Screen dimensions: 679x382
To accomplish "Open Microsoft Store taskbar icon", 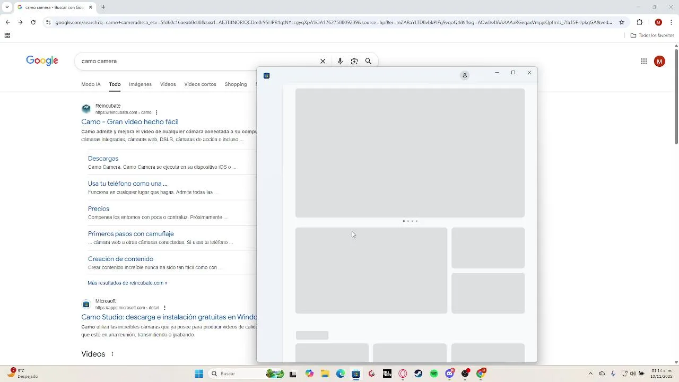I will [356, 374].
